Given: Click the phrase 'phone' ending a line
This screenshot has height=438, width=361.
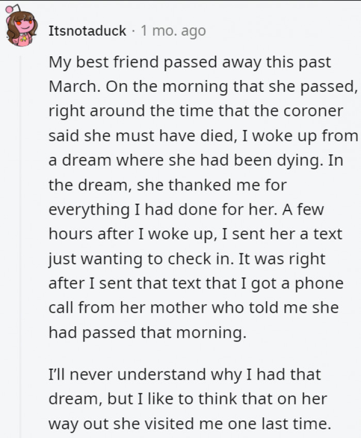Looking at the screenshot, I should (319, 284).
